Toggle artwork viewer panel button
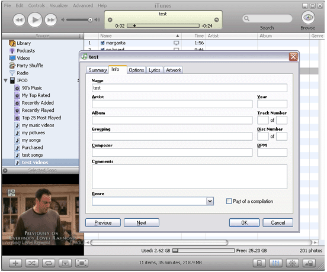This screenshot has height=272, width=327. click(65, 263)
